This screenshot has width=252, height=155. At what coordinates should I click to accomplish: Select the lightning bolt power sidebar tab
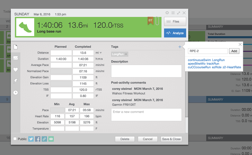pyautogui.click(x=15, y=81)
